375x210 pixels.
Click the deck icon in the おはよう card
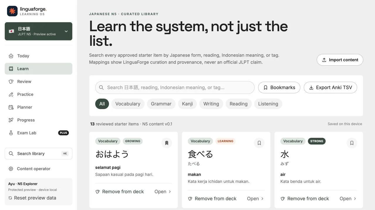click(98, 192)
